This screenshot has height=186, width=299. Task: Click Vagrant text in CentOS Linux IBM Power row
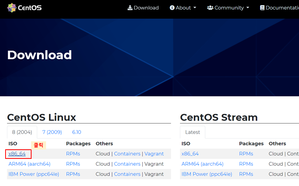[x=154, y=174]
